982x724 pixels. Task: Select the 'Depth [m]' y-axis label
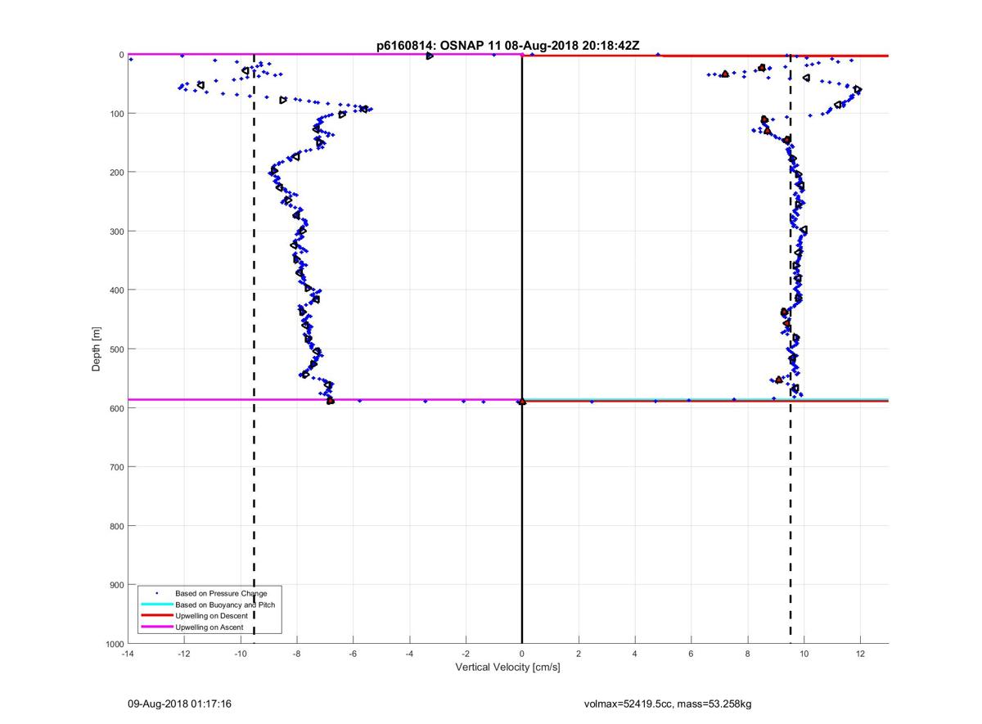click(97, 349)
